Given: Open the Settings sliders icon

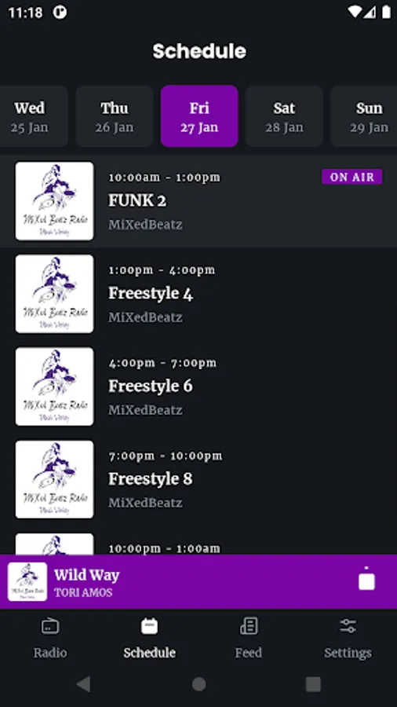Looking at the screenshot, I should click(348, 626).
